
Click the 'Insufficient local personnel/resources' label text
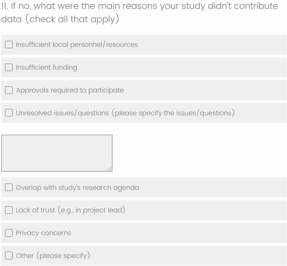[x=77, y=45]
